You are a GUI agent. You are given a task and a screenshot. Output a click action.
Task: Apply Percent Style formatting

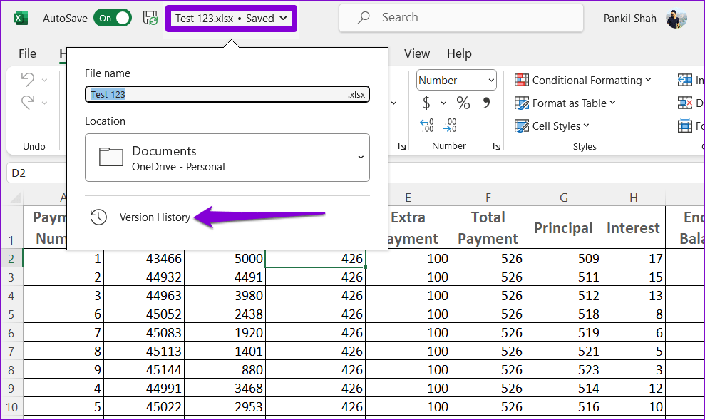463,103
